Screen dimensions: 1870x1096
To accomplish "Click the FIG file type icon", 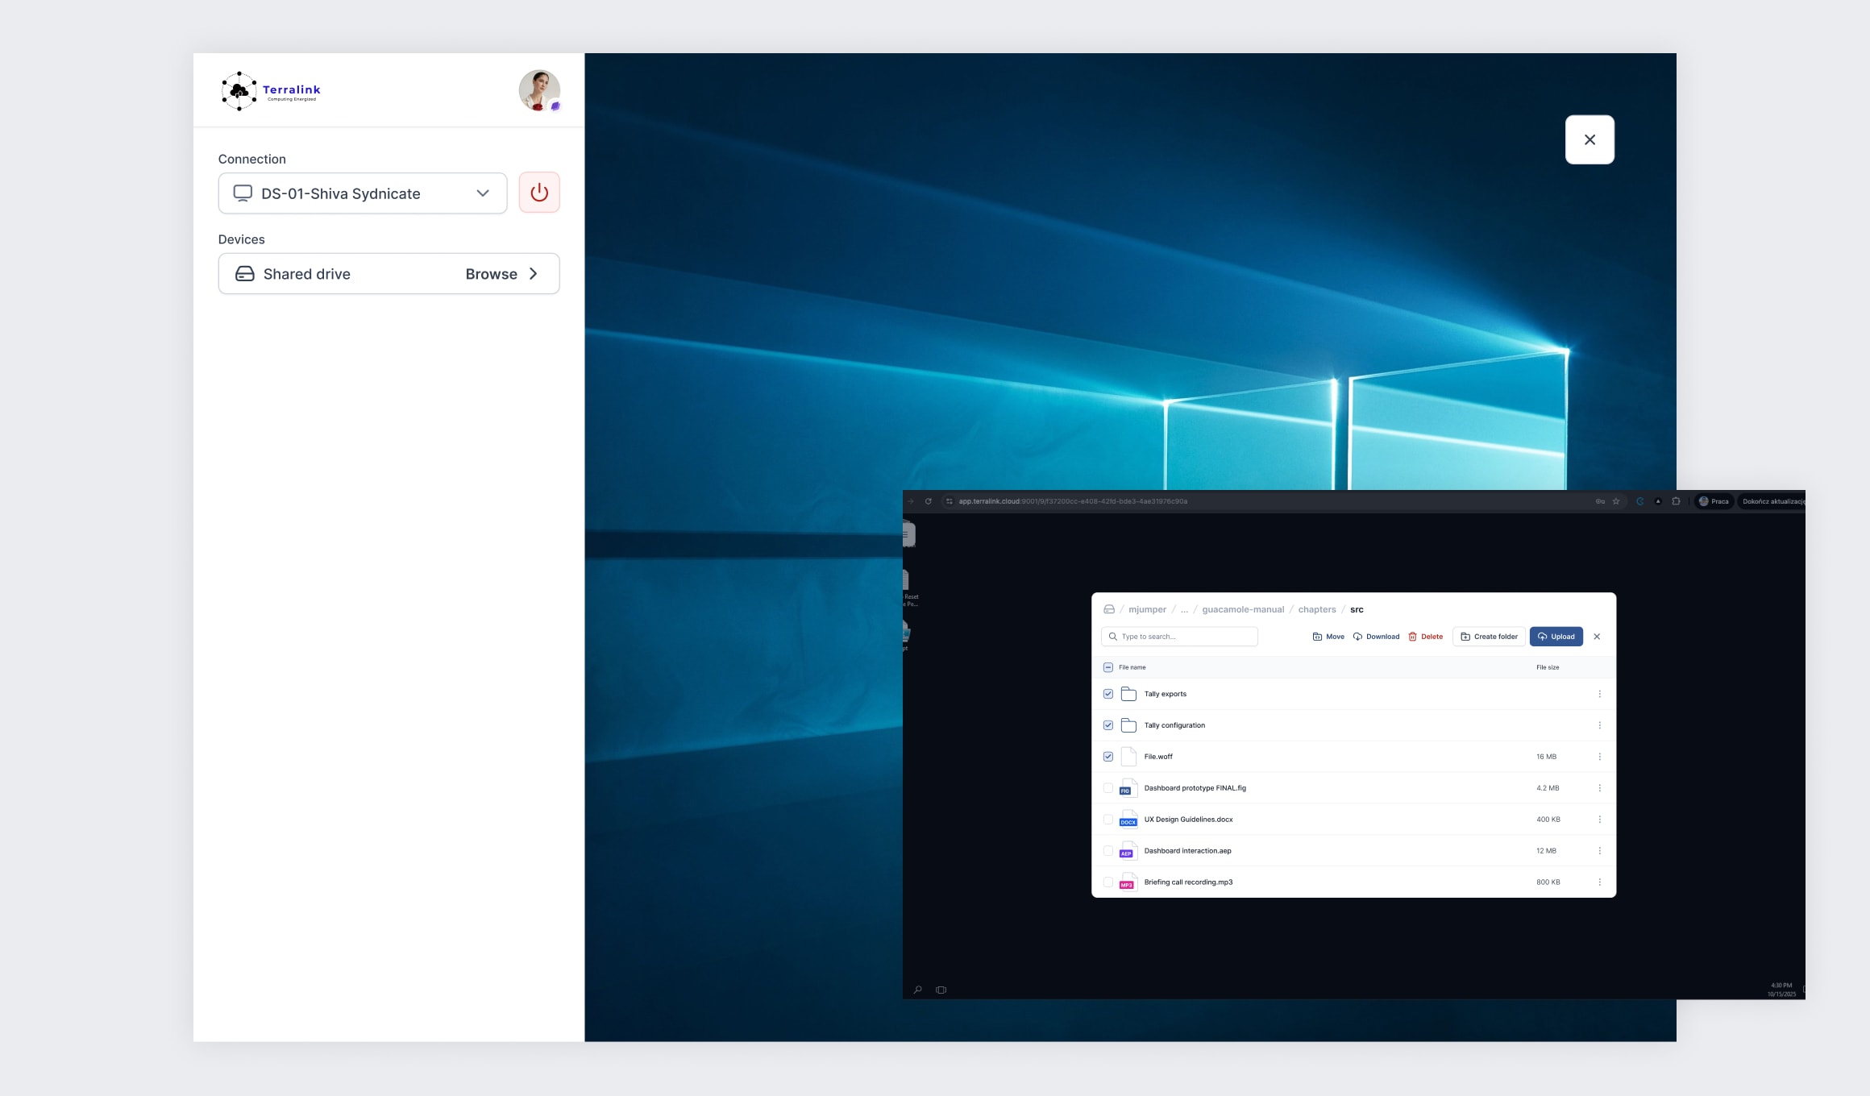I will (1128, 788).
